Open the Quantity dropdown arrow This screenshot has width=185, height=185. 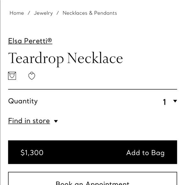pyautogui.click(x=175, y=101)
